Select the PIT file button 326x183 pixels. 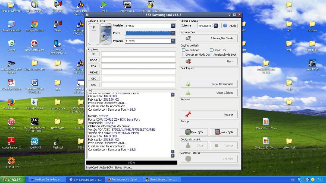(94, 54)
